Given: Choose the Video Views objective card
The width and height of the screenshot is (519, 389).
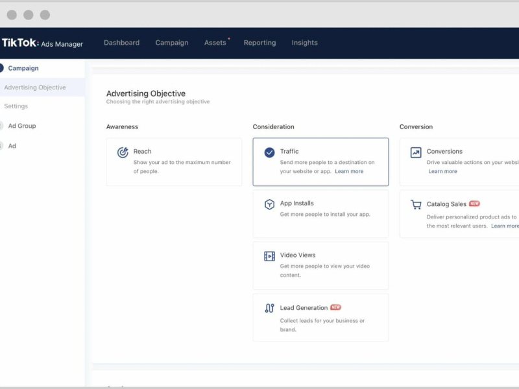Looking at the screenshot, I should (320, 265).
